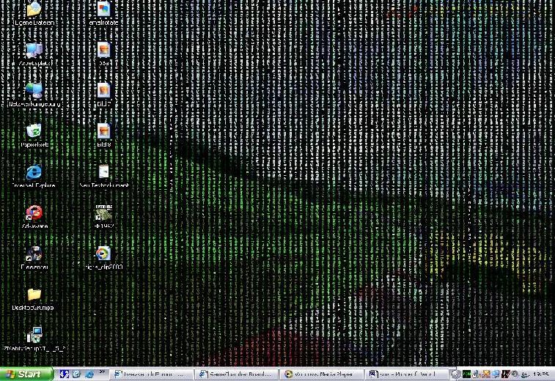The height and width of the screenshot is (381, 555).
Task: Select the ZWebInstSetup installer icon
Action: coord(34,336)
